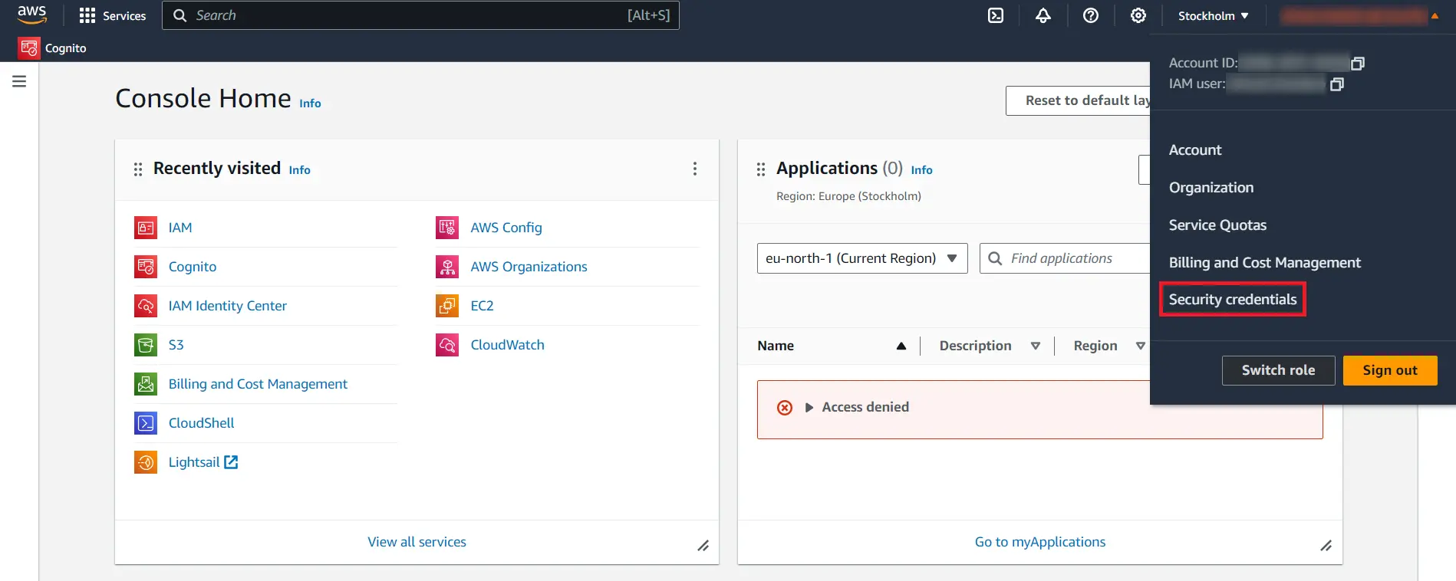Screen dimensions: 1456x581
Task: Click the Lightsail service icon
Action: point(146,462)
